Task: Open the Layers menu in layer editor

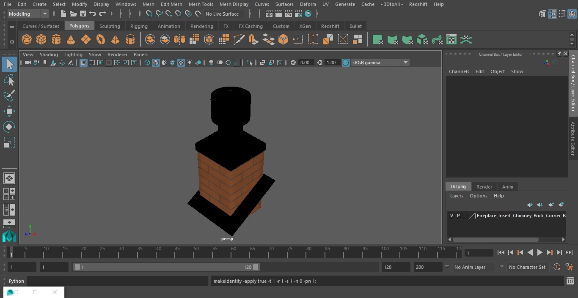Action: (x=456, y=196)
